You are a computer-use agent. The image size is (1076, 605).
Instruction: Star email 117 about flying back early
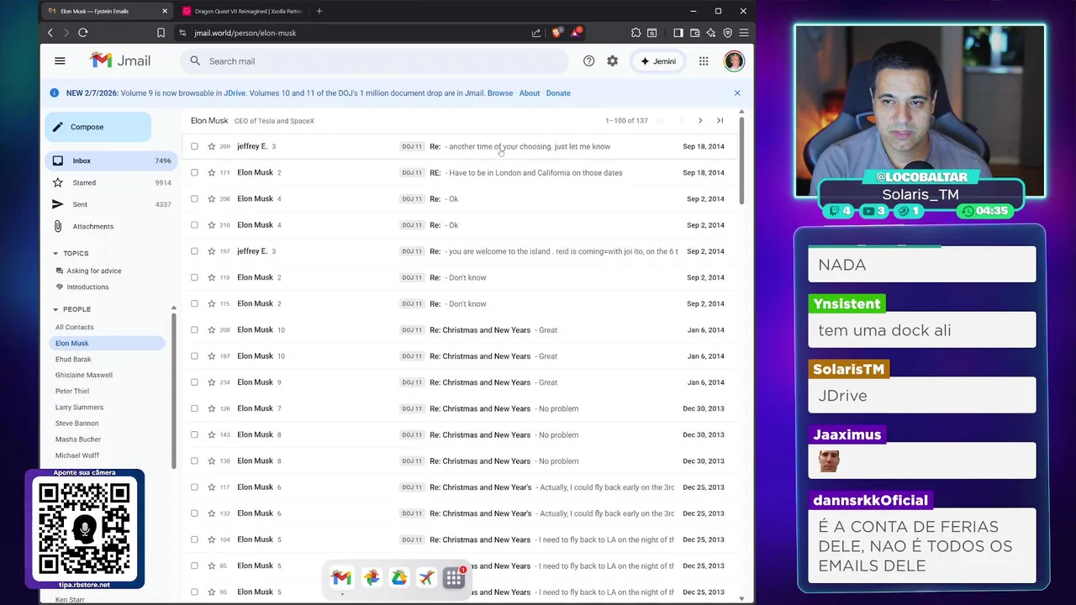tap(211, 487)
